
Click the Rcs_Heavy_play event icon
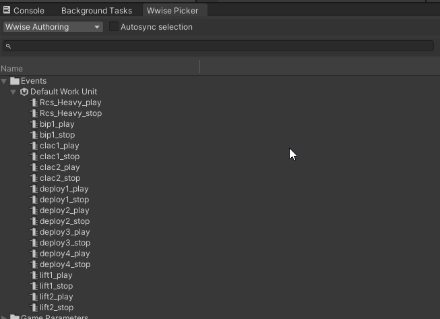click(34, 103)
